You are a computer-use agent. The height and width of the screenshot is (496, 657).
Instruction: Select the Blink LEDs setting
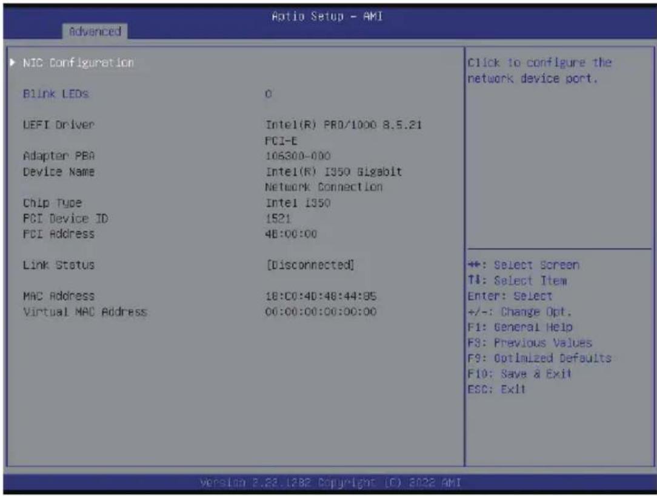pyautogui.click(x=56, y=94)
